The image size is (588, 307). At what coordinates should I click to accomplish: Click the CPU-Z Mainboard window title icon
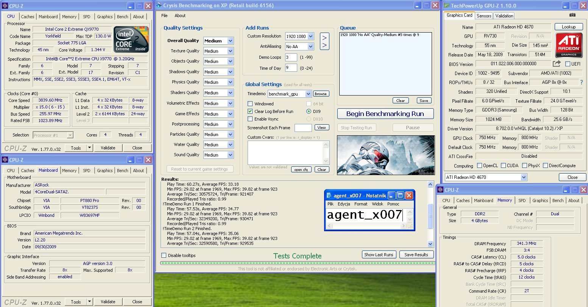(5, 160)
